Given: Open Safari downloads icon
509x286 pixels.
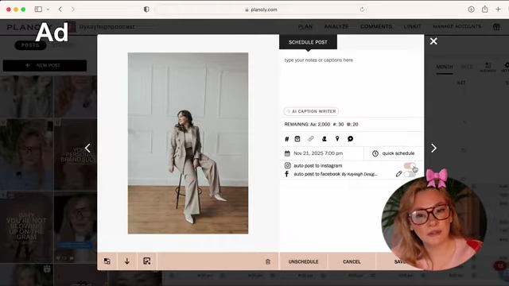Looking at the screenshot, I should (471, 10).
